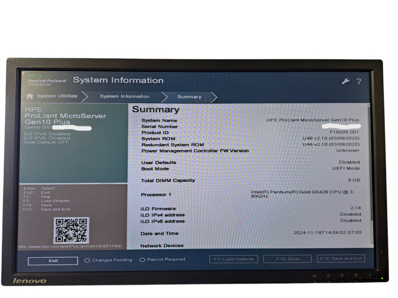The image size is (398, 298).
Task: Open the wrench settings icon
Action: 345,81
